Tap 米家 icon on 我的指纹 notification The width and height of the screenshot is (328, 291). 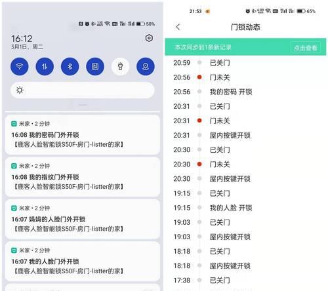tap(14, 166)
